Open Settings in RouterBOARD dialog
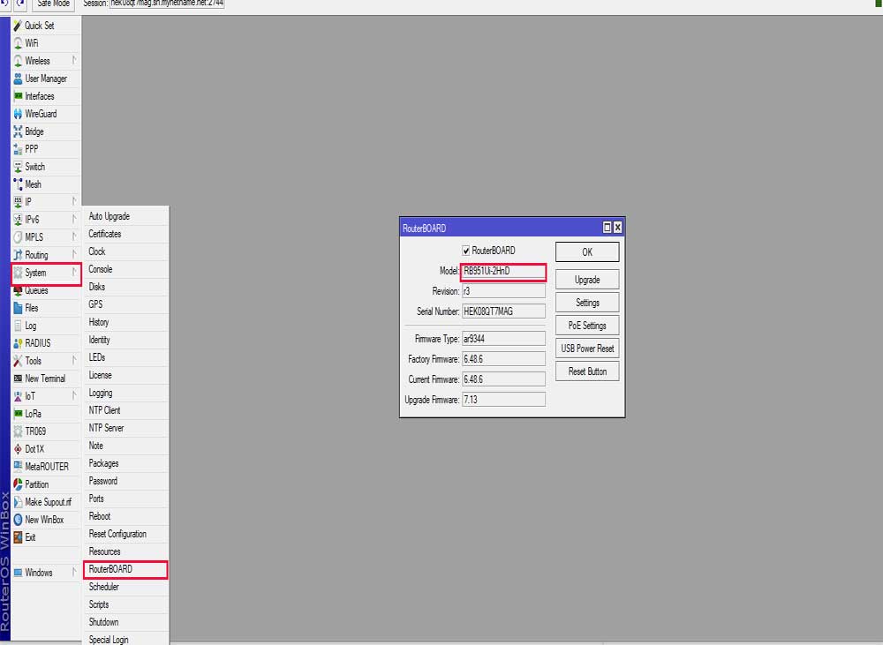This screenshot has width=883, height=645. [587, 303]
